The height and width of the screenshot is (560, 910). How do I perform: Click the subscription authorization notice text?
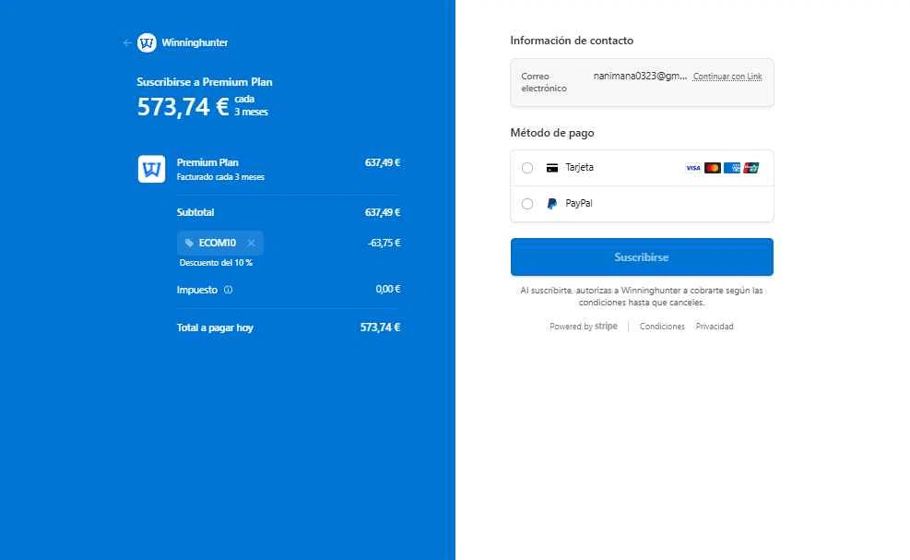pos(642,296)
